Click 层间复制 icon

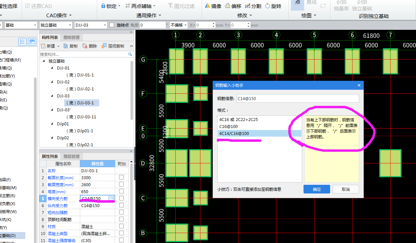click(104, 46)
